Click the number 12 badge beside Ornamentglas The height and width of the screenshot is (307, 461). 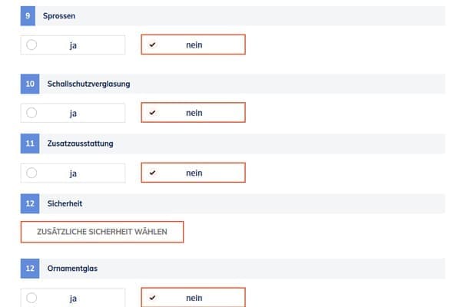click(x=28, y=268)
